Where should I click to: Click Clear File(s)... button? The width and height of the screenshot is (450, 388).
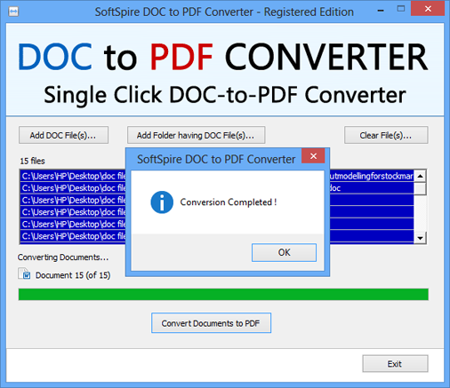[386, 135]
